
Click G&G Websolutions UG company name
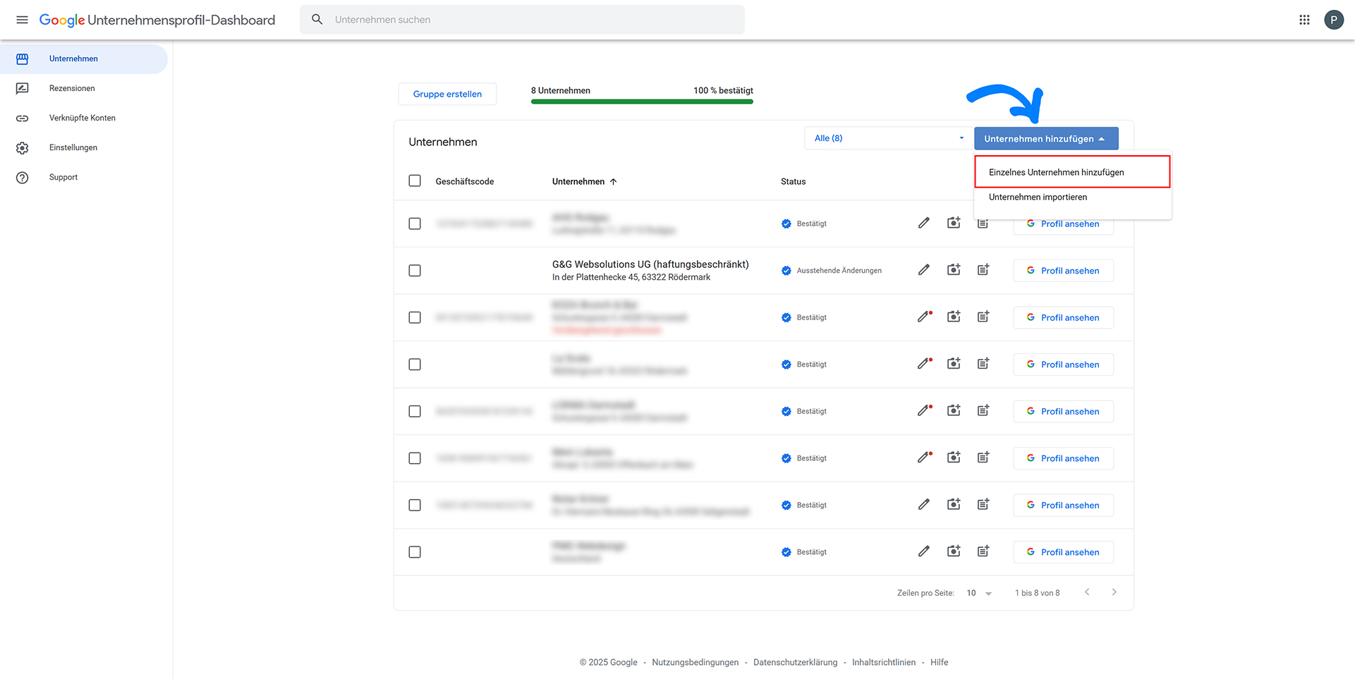pyautogui.click(x=650, y=264)
